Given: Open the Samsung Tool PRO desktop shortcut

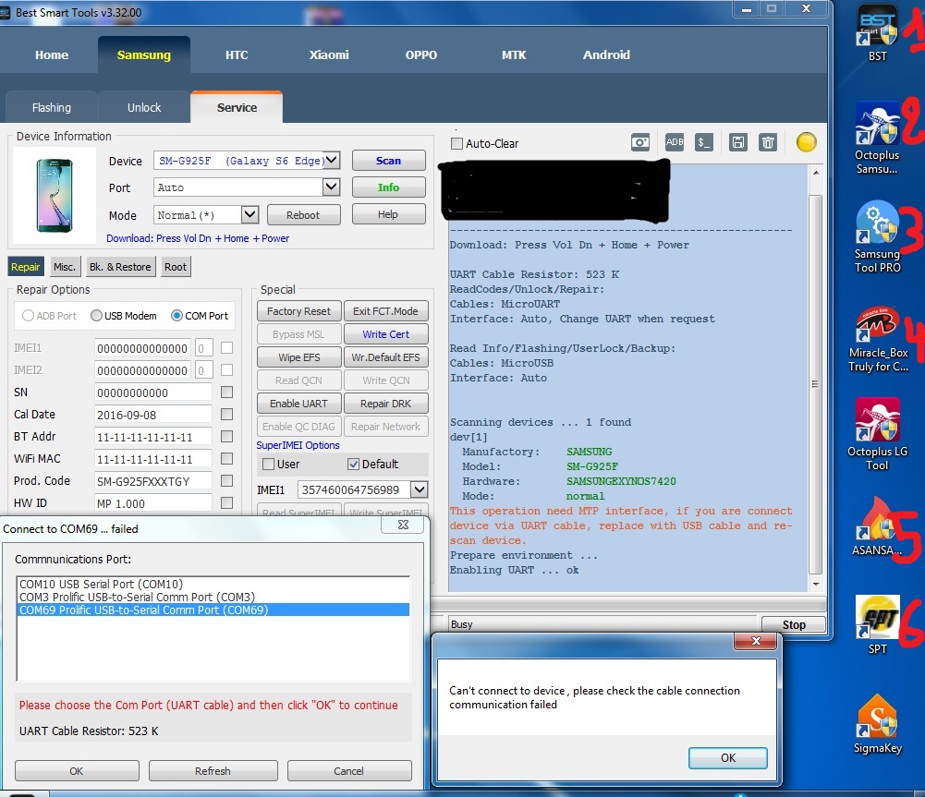Looking at the screenshot, I should (877, 237).
